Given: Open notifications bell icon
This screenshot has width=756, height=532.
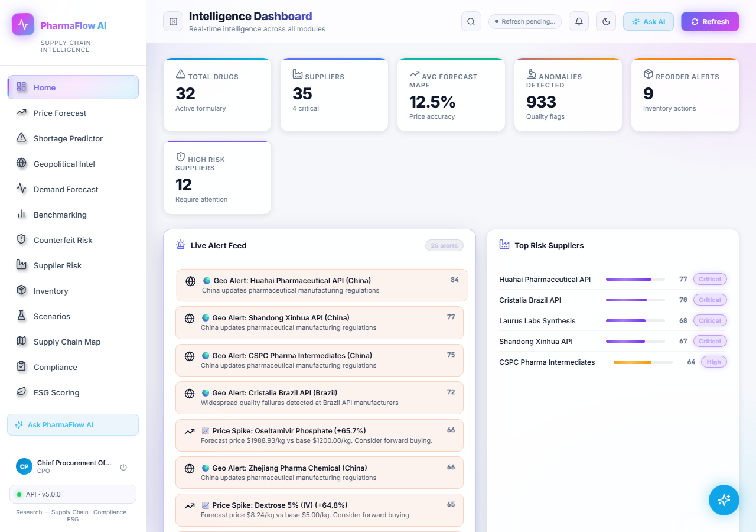Looking at the screenshot, I should pos(579,21).
